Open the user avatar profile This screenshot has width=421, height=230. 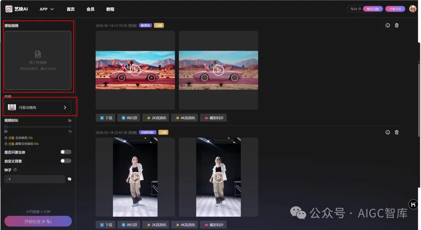tap(413, 9)
